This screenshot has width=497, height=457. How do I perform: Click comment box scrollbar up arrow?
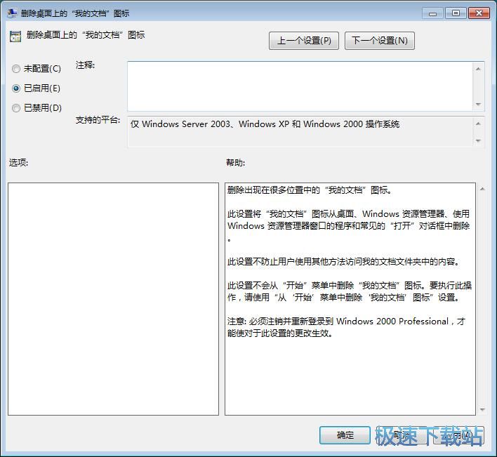click(x=478, y=69)
